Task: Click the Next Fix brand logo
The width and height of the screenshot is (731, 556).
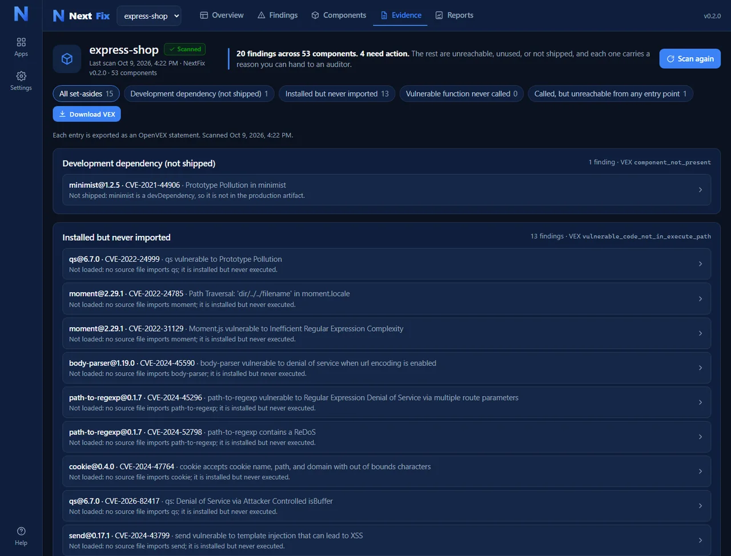Action: pyautogui.click(x=81, y=15)
